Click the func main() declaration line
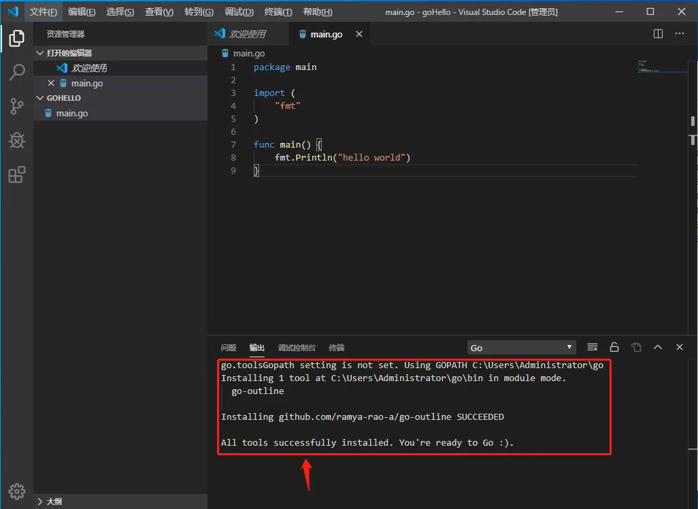Viewport: 698px width, 509px height. point(288,145)
